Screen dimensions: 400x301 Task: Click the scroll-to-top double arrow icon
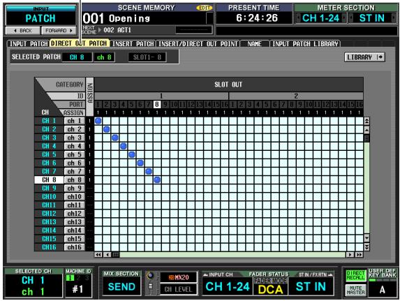point(366,121)
